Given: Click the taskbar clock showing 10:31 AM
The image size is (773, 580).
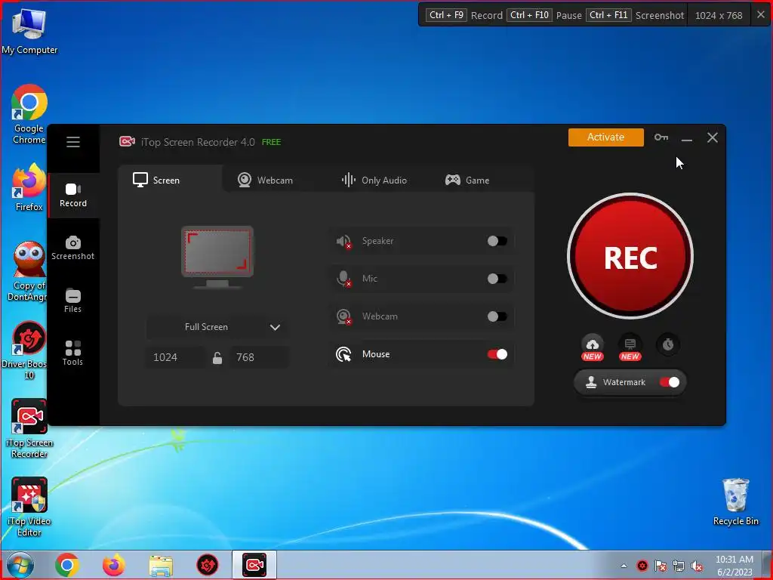Looking at the screenshot, I should (735, 566).
